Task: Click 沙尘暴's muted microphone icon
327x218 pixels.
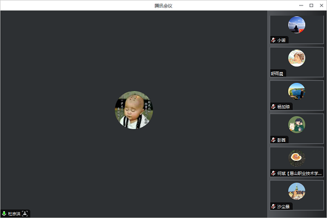Action: click(x=273, y=207)
